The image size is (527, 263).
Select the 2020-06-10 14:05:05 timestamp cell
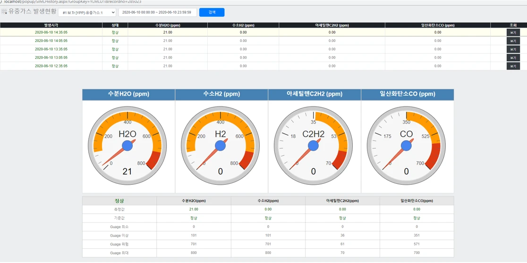click(x=51, y=41)
